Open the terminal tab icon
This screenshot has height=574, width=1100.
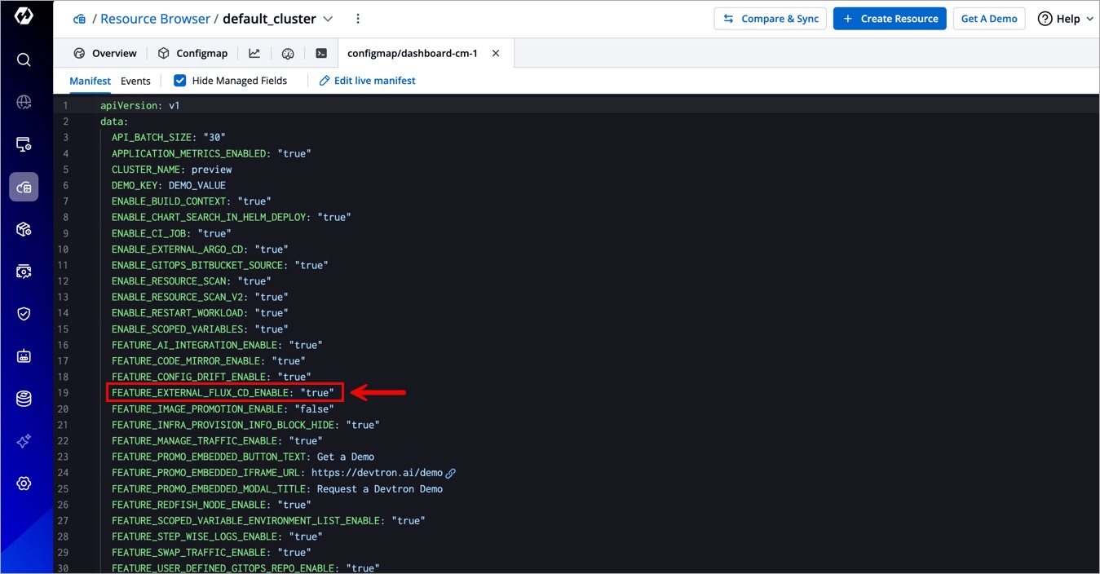pos(321,54)
